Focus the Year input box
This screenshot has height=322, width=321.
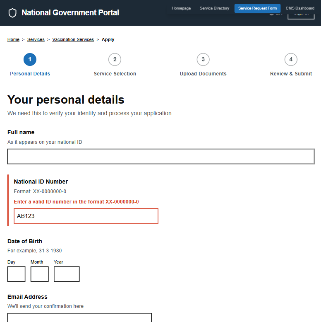67,274
